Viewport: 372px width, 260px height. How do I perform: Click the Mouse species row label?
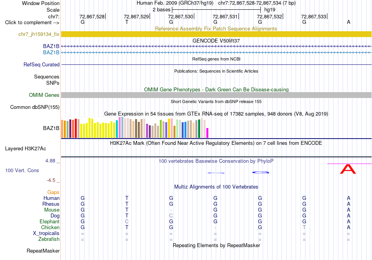[52, 210]
